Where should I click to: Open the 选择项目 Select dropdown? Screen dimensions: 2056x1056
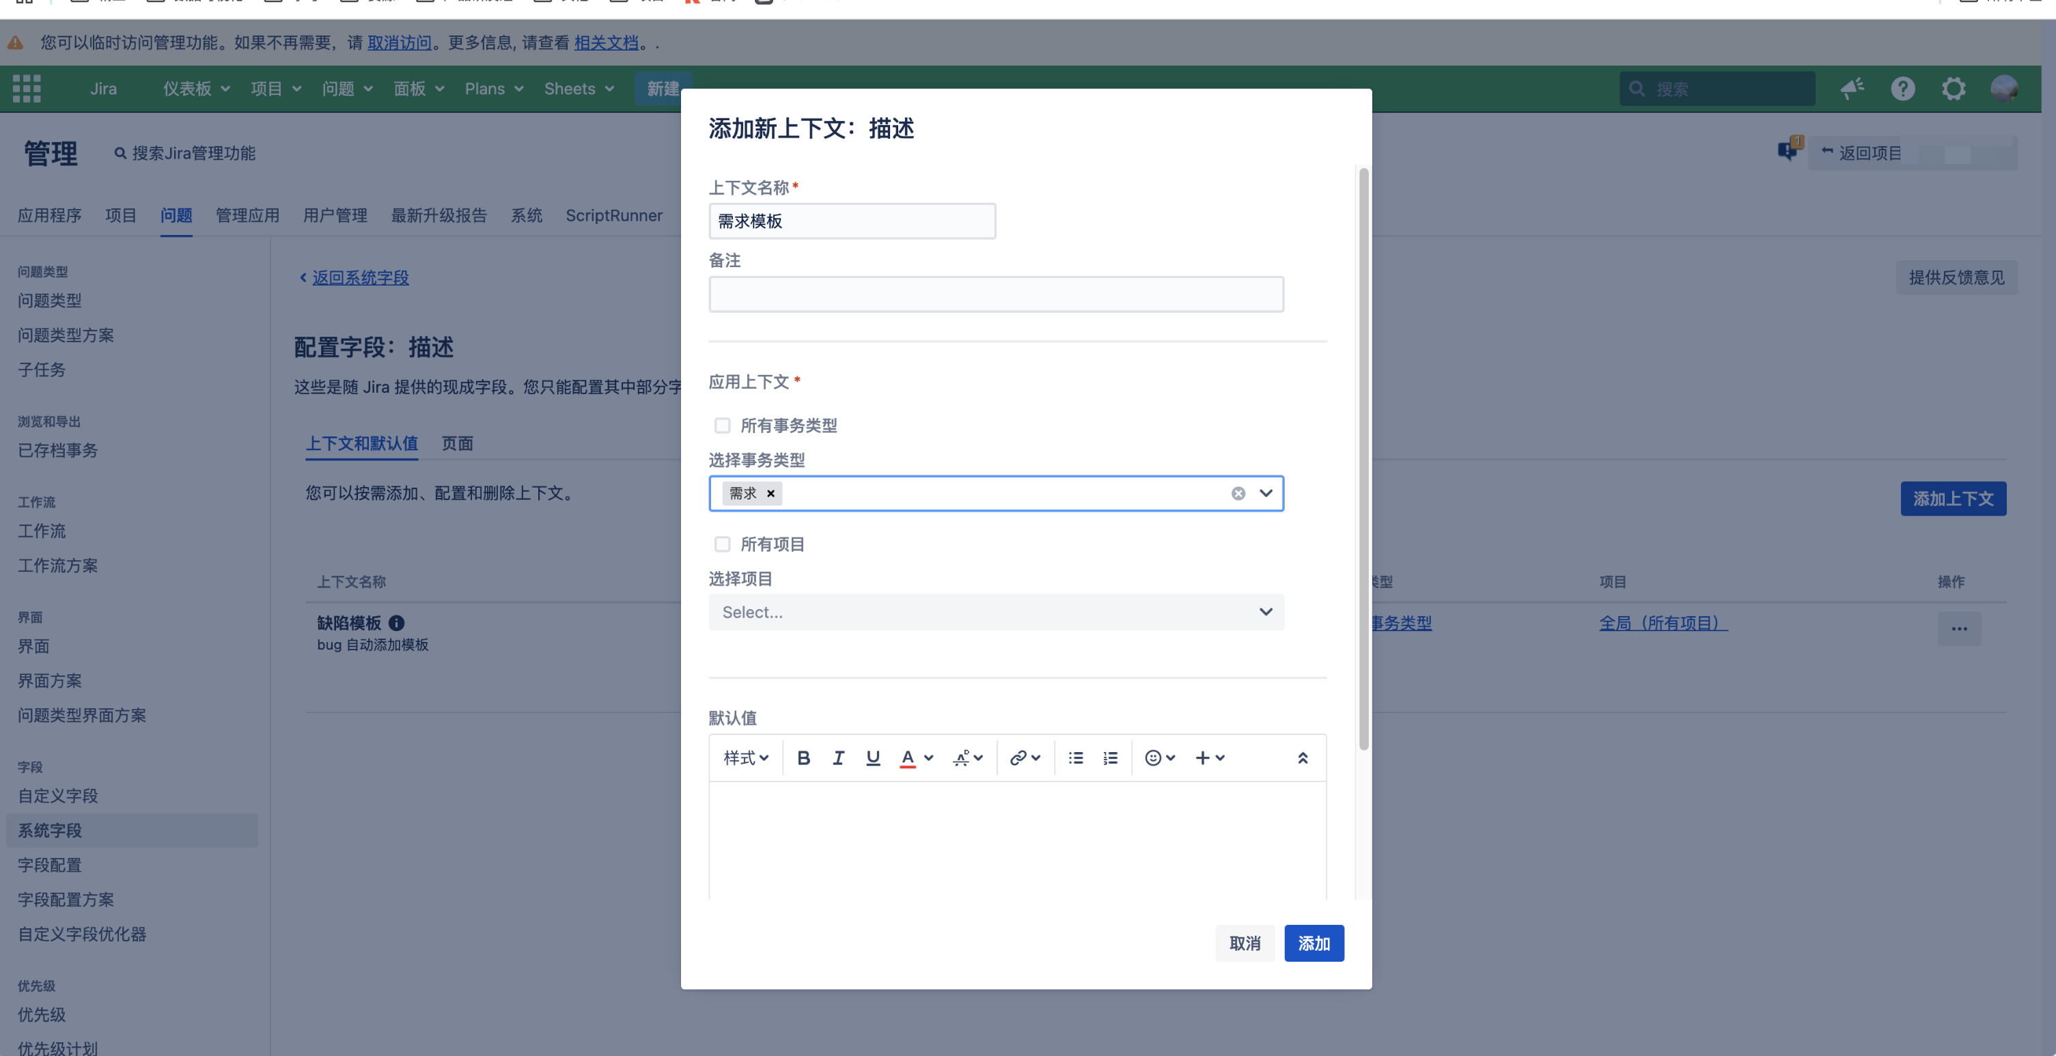(x=996, y=612)
